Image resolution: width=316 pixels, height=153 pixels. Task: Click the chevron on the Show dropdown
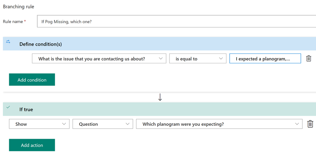click(64, 124)
